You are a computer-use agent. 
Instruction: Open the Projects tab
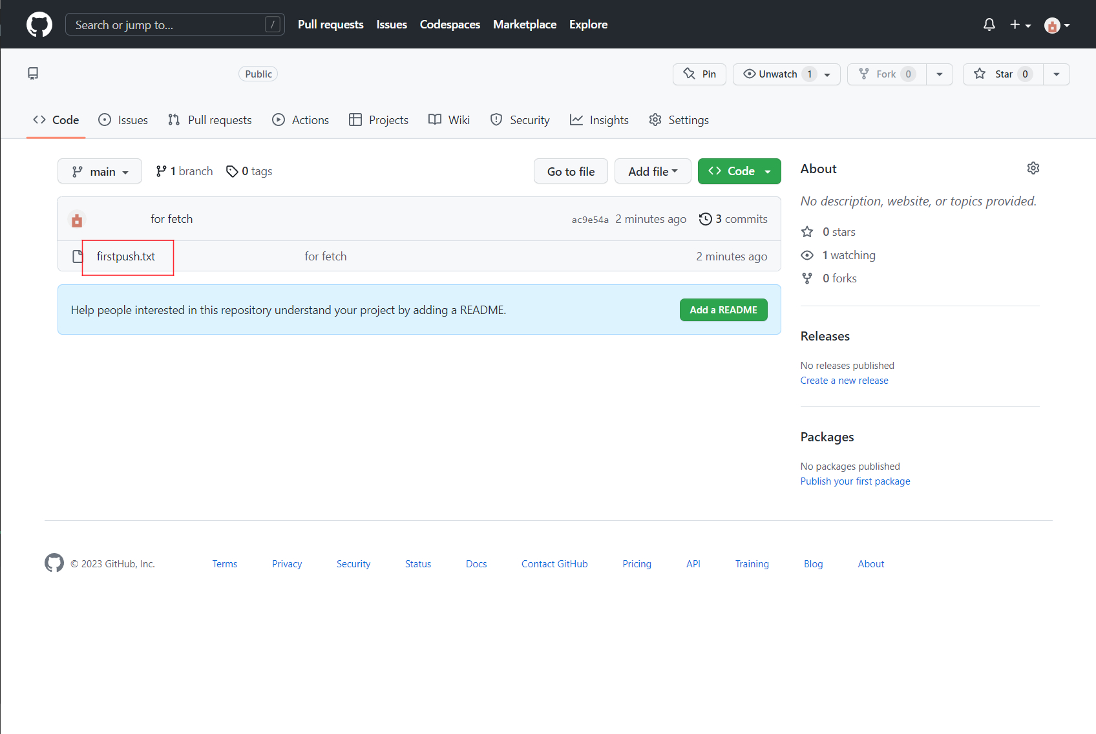(x=379, y=120)
